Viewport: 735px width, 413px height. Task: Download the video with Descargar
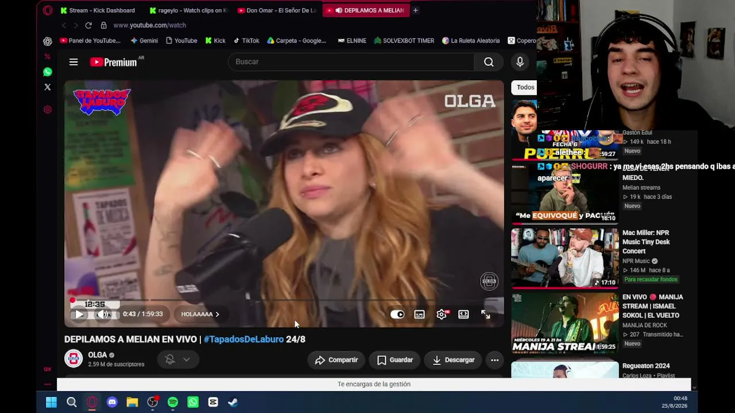(454, 360)
